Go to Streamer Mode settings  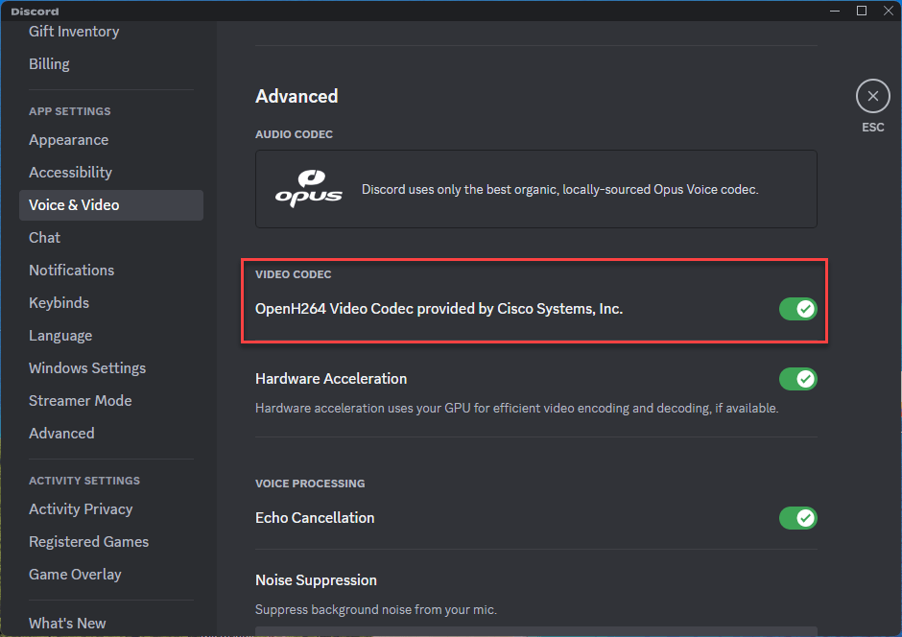[80, 401]
